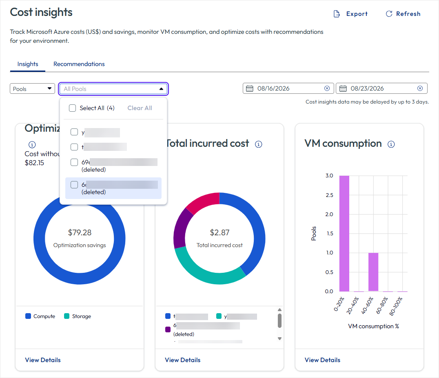Click the legend scrollbar thumb

point(279,321)
